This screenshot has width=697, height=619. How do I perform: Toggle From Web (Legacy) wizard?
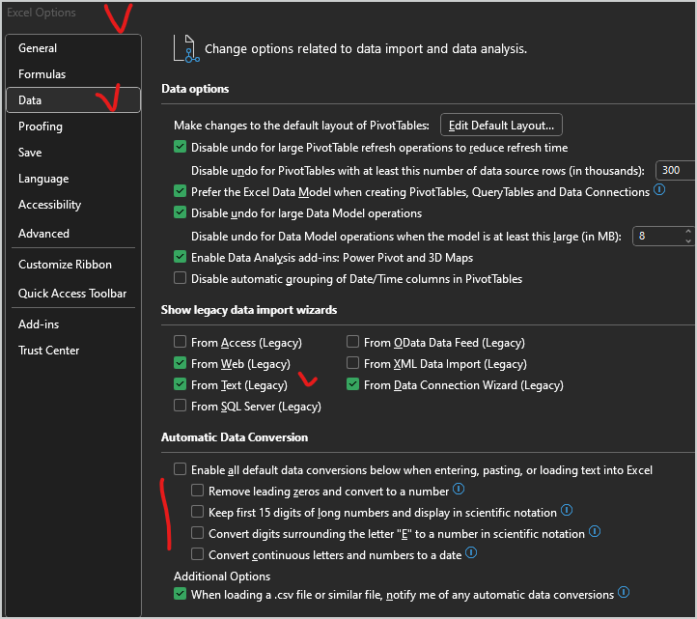click(x=180, y=363)
